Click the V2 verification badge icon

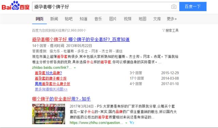click(x=132, y=123)
